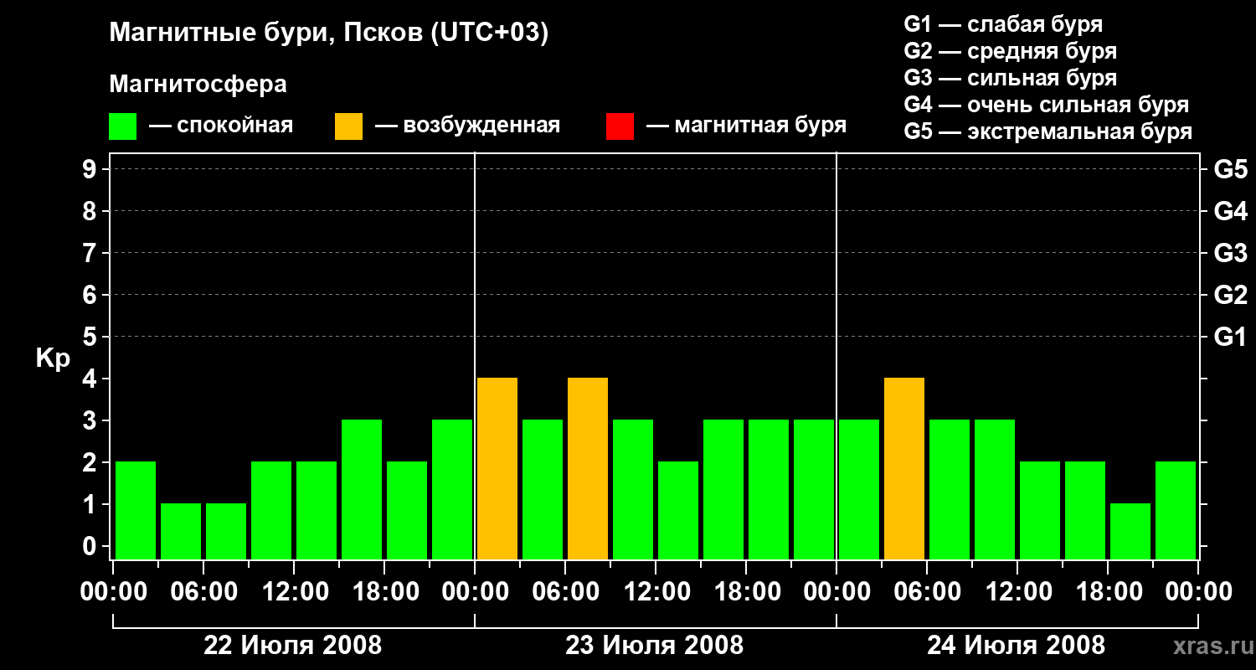Click the '00:00' label at end of 24 July
The width and height of the screenshot is (1256, 670).
coord(1198,592)
